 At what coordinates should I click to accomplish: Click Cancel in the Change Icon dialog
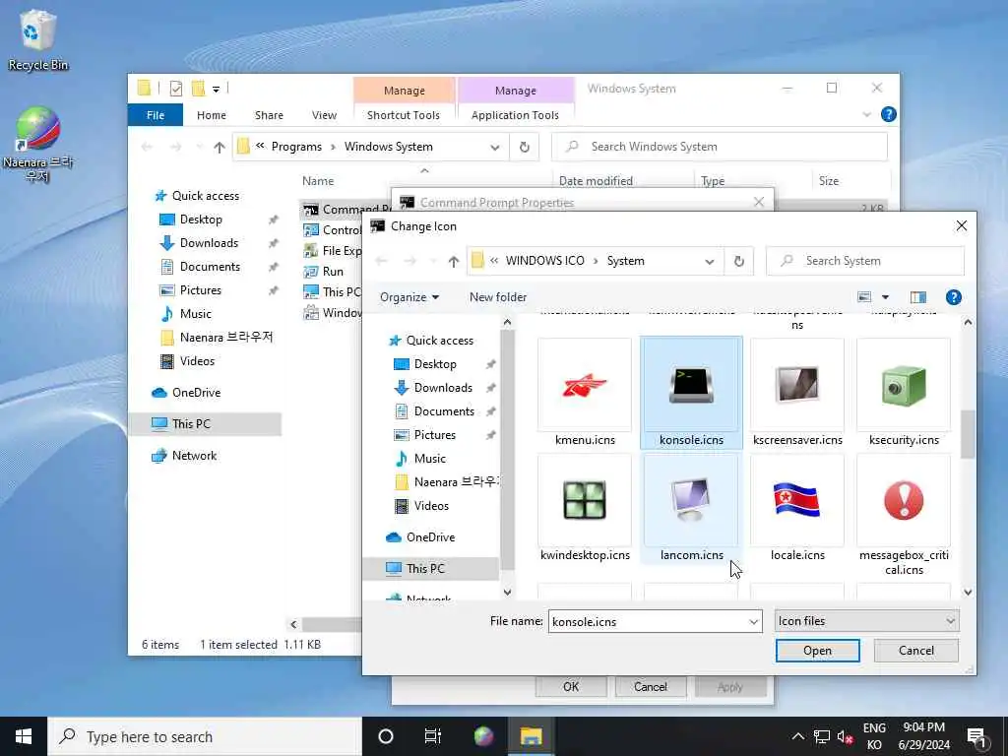coord(915,651)
